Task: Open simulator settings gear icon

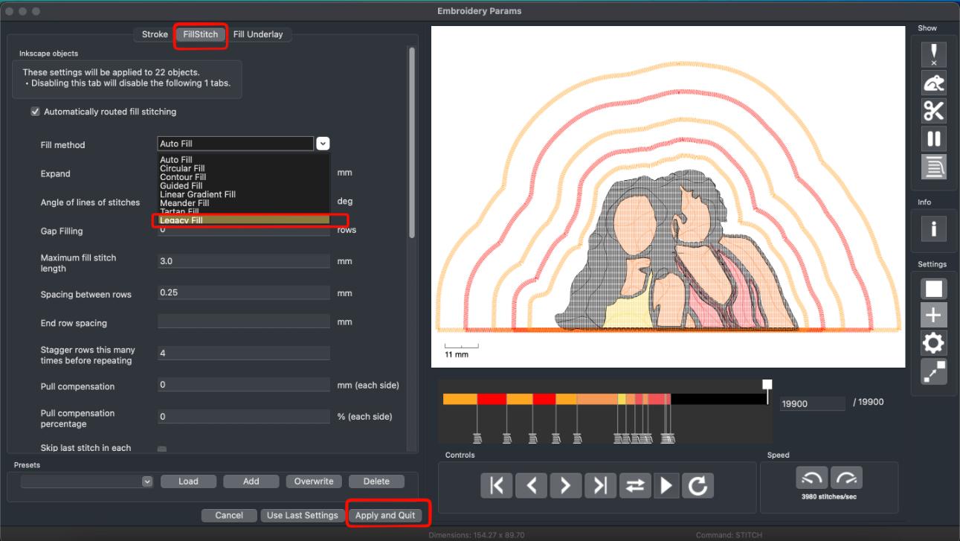Action: pyautogui.click(x=934, y=343)
